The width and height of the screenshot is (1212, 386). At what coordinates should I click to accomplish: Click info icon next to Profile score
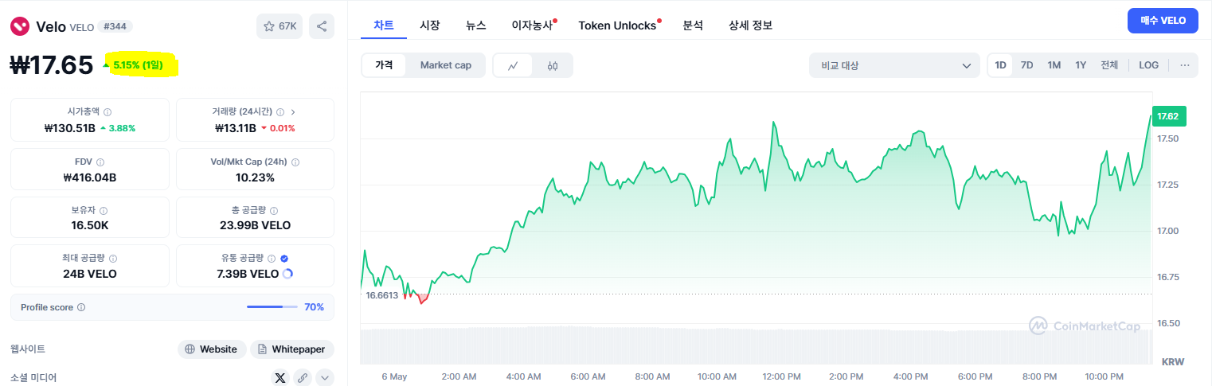click(81, 307)
